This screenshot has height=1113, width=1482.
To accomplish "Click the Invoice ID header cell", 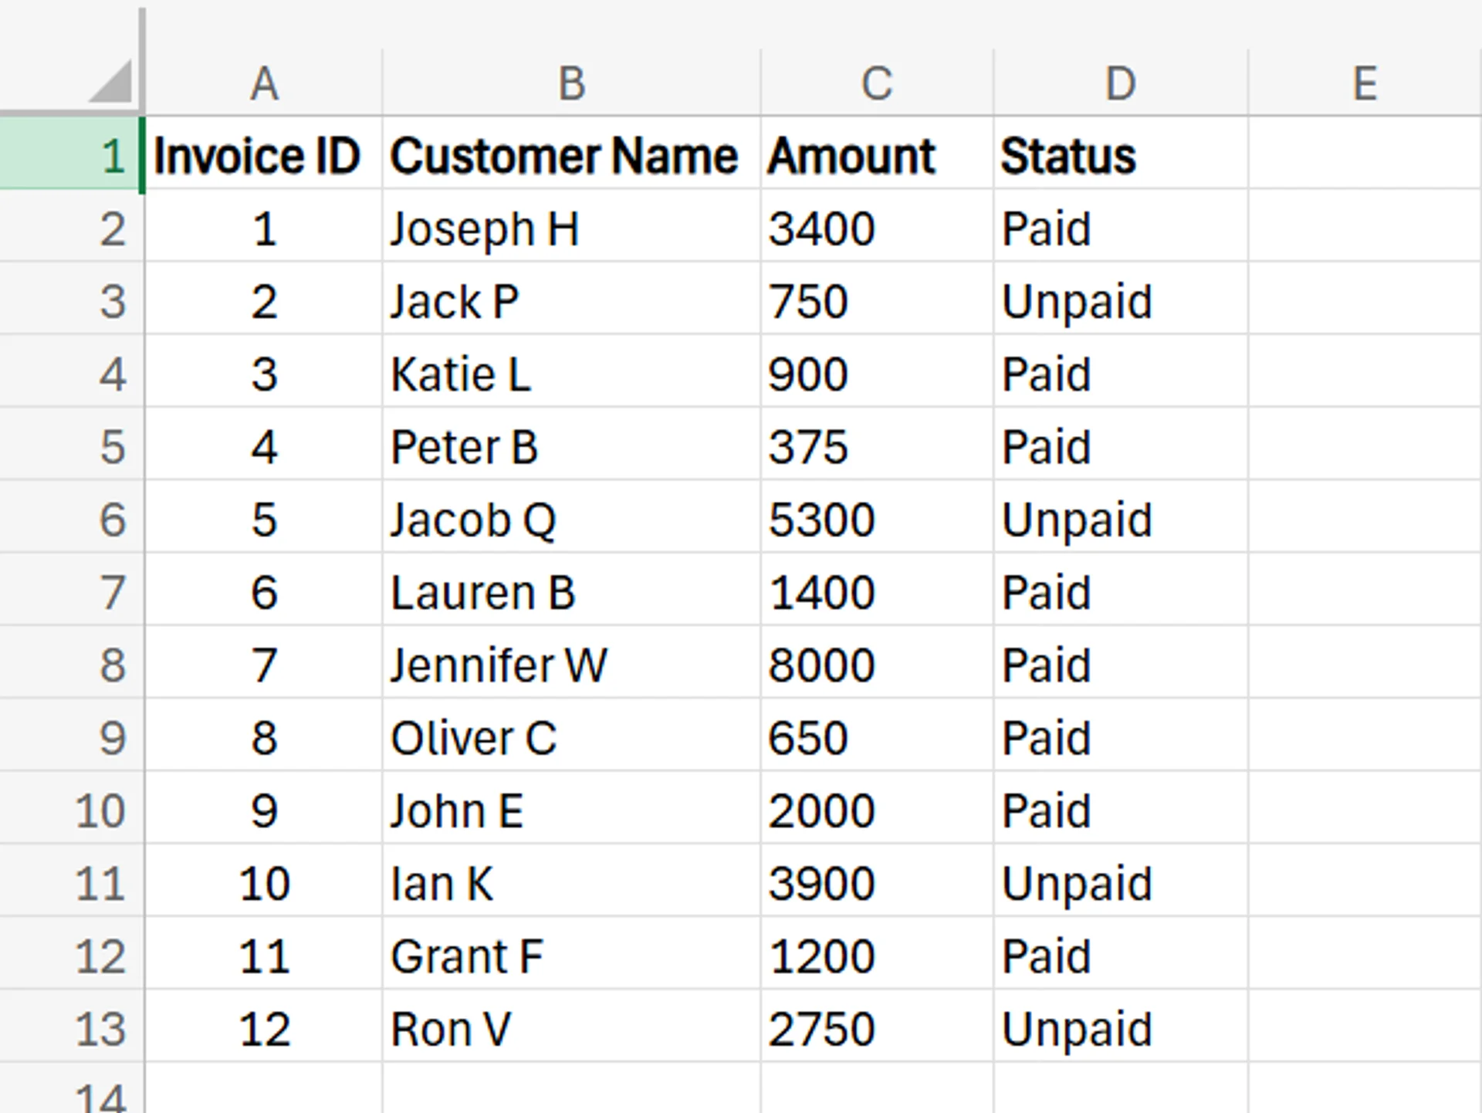I will pyautogui.click(x=262, y=154).
